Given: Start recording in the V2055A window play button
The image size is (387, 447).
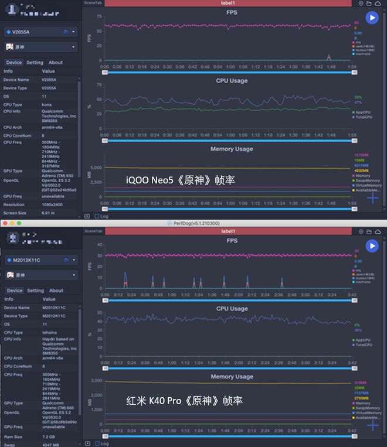Looking at the screenshot, I should point(372,18).
